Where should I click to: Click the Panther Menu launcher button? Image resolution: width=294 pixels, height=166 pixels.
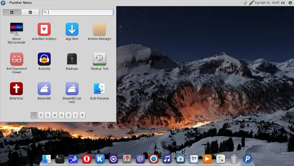4,3
